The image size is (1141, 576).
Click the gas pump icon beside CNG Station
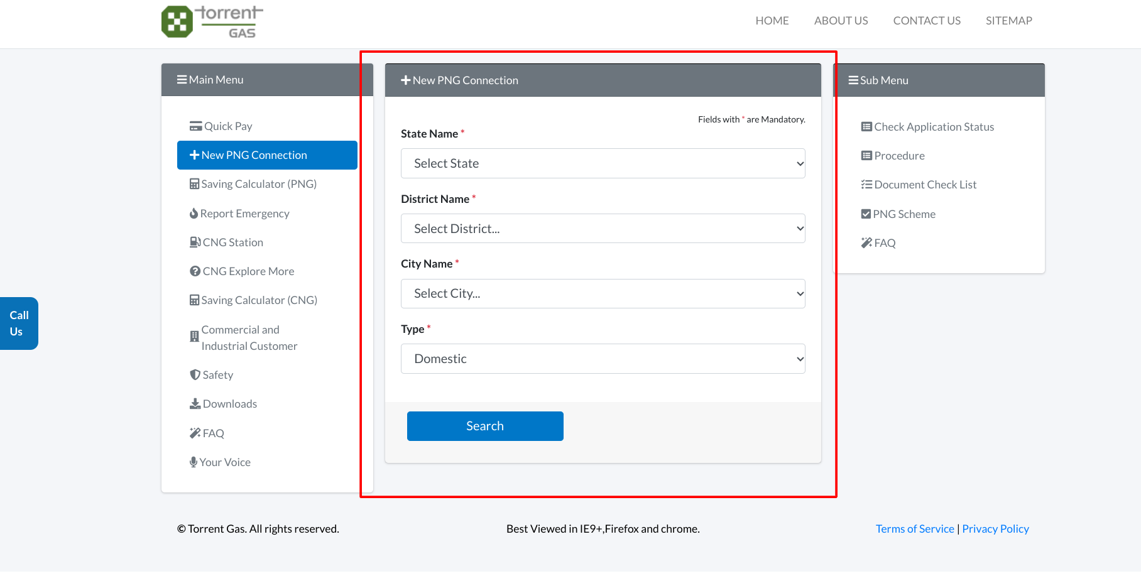coord(195,242)
